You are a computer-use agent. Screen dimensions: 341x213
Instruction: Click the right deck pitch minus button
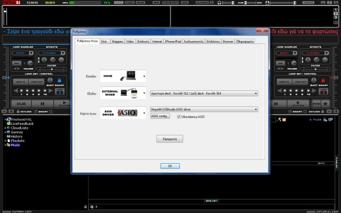pos(329,111)
